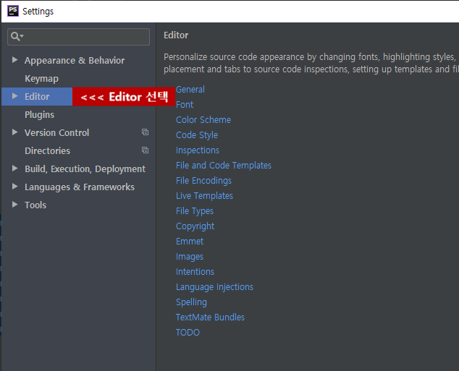The width and height of the screenshot is (459, 371).
Task: Select the Editor category
Action: click(37, 96)
